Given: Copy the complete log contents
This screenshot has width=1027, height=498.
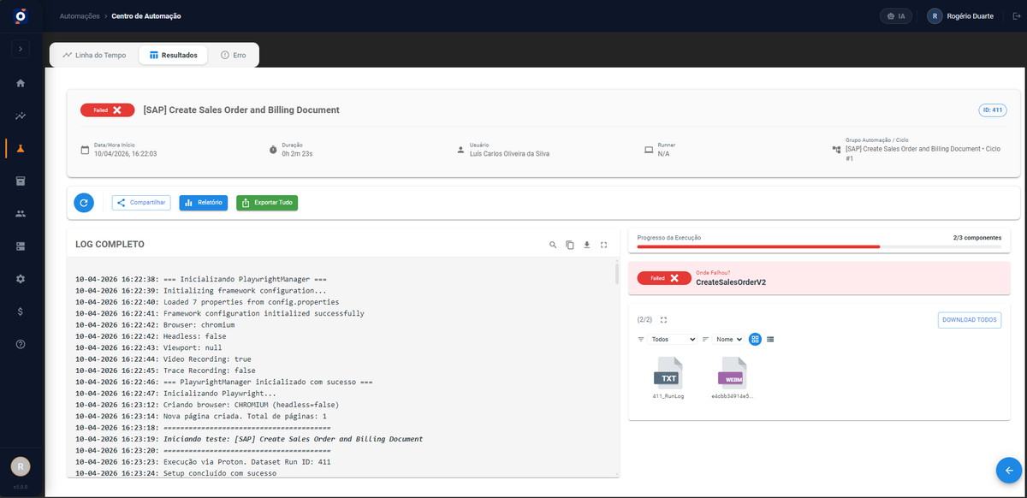Looking at the screenshot, I should [x=570, y=245].
